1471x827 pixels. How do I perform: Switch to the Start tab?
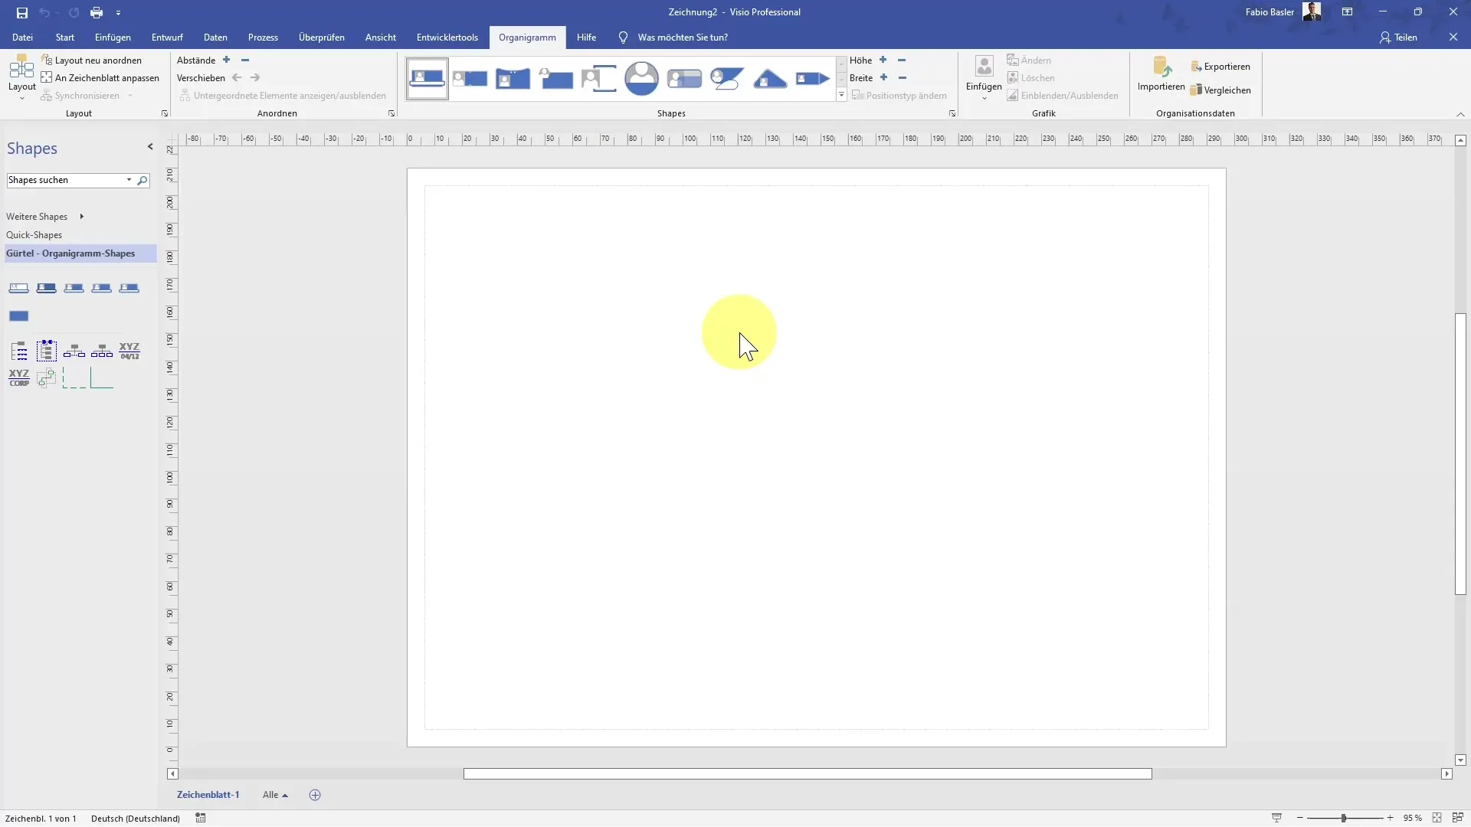[65, 37]
